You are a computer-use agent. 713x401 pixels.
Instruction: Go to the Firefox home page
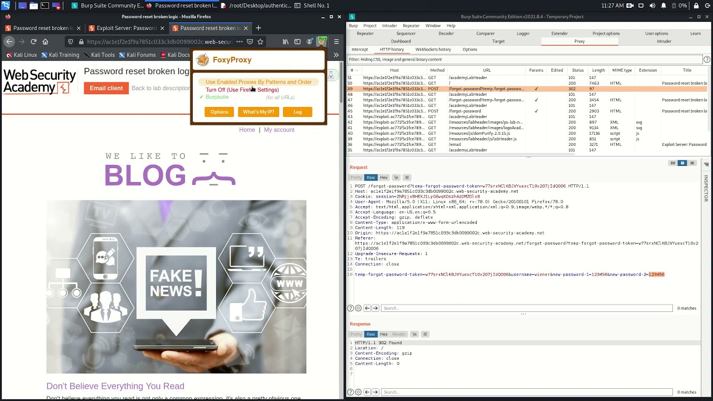click(x=45, y=42)
